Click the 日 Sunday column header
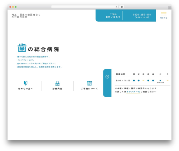Screen dimensions: 179x151 (x=168, y=74)
